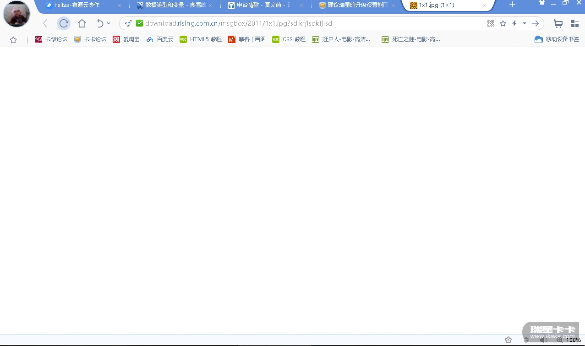
Task: Open the 卡卡论坛 bookmark
Action: (90, 39)
